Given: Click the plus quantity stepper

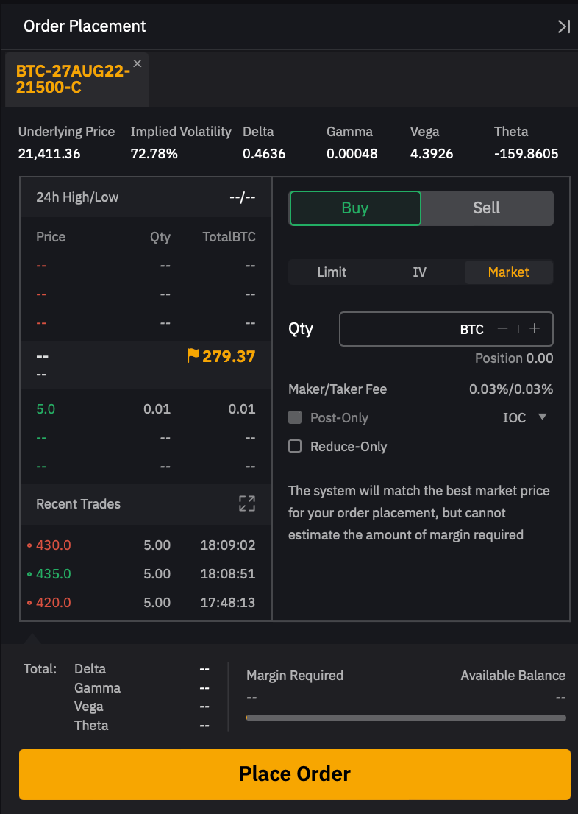Looking at the screenshot, I should (535, 329).
